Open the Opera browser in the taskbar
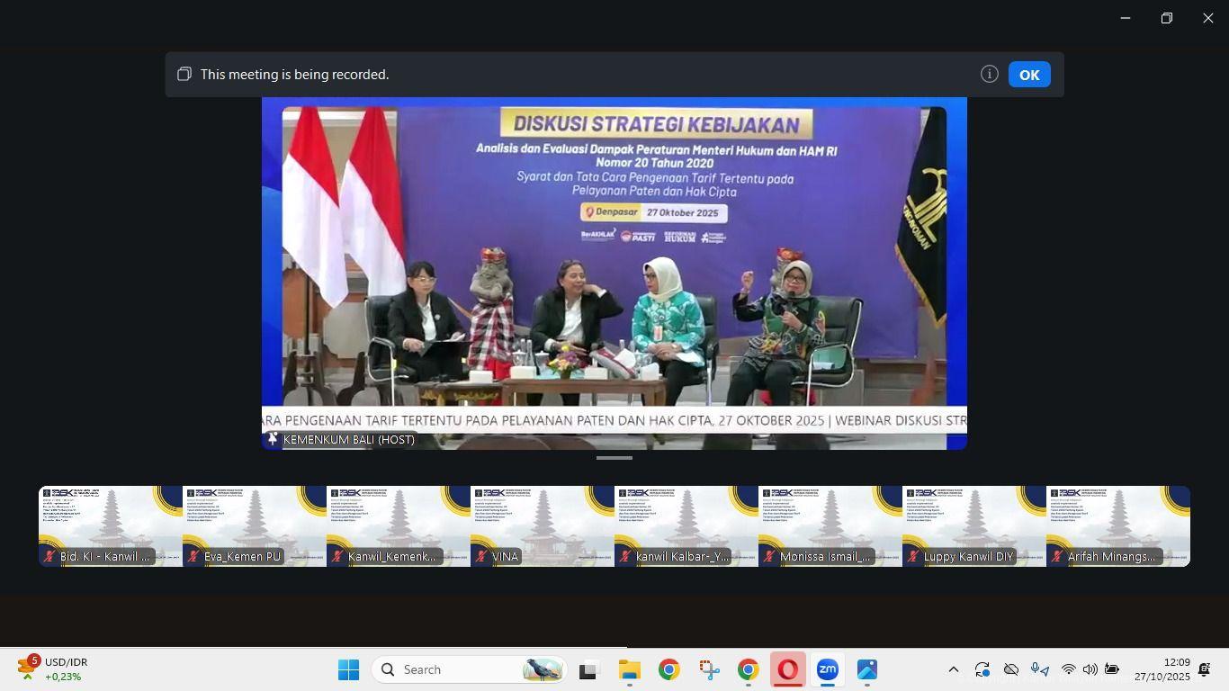 click(x=787, y=669)
